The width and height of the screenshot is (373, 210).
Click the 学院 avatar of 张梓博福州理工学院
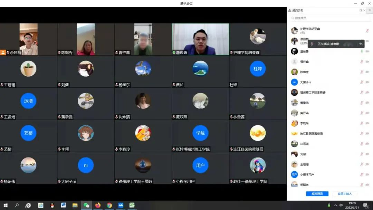[200, 133]
